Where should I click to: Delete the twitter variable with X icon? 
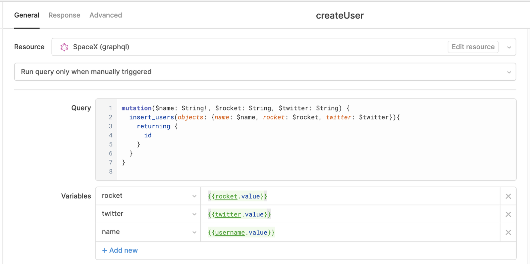pos(508,214)
